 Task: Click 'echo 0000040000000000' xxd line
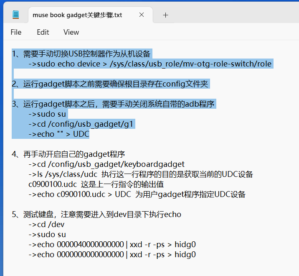point(112,245)
